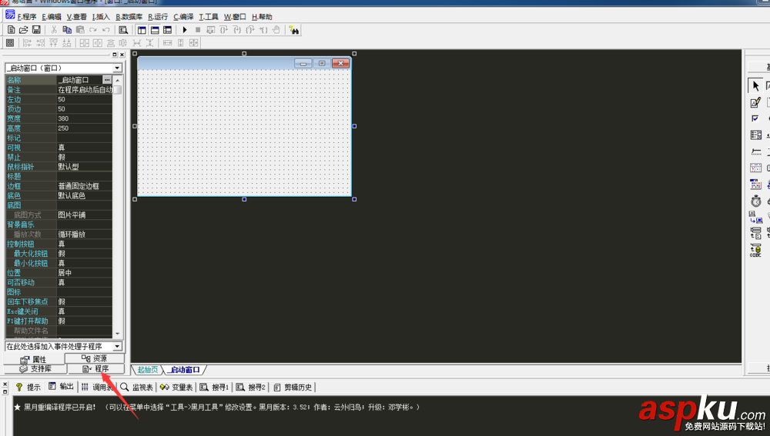Toggle the left work panel layout icon

[142, 30]
